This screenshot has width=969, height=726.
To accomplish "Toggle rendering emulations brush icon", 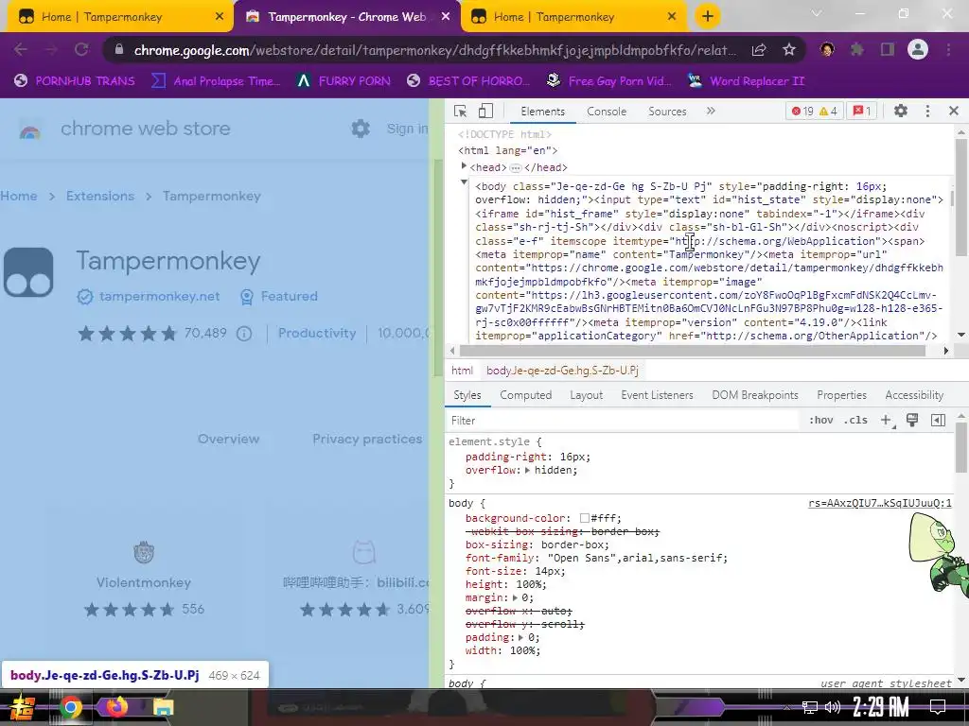I will click(x=911, y=420).
